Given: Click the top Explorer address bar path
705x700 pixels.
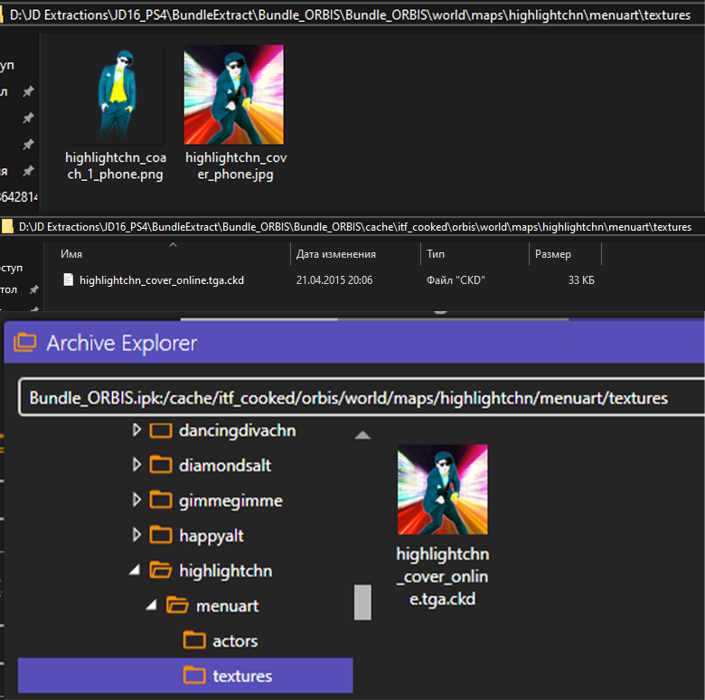Looking at the screenshot, I should click(351, 15).
